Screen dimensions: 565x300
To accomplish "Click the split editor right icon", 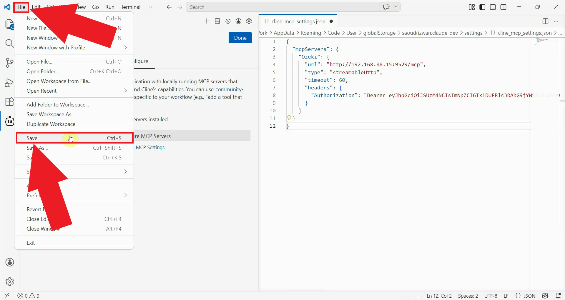I will pyautogui.click(x=545, y=21).
